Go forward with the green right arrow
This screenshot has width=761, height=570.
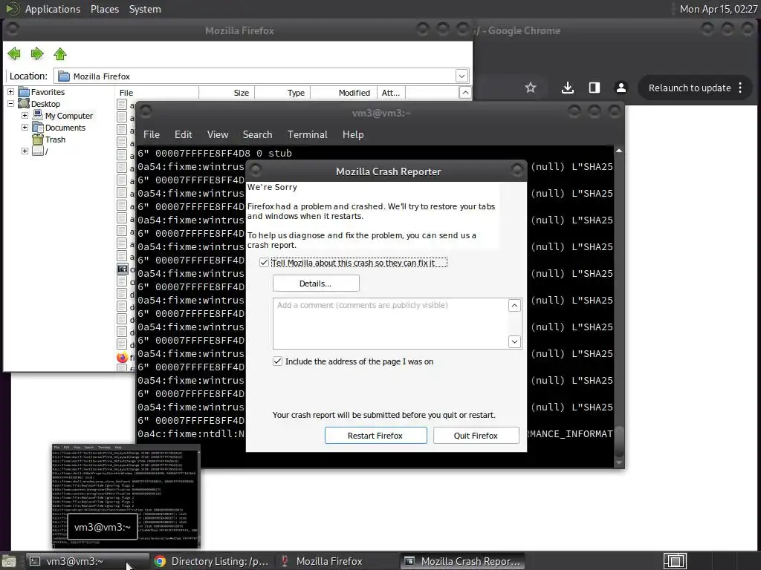(x=37, y=53)
